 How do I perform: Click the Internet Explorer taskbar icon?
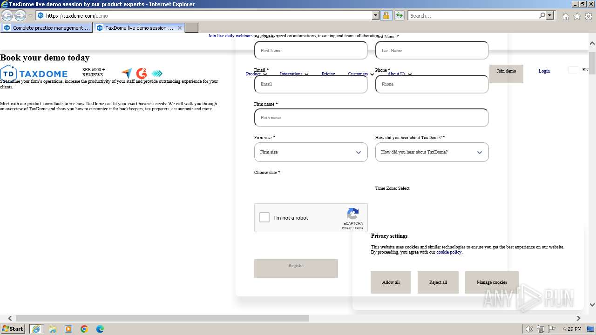coord(36,329)
